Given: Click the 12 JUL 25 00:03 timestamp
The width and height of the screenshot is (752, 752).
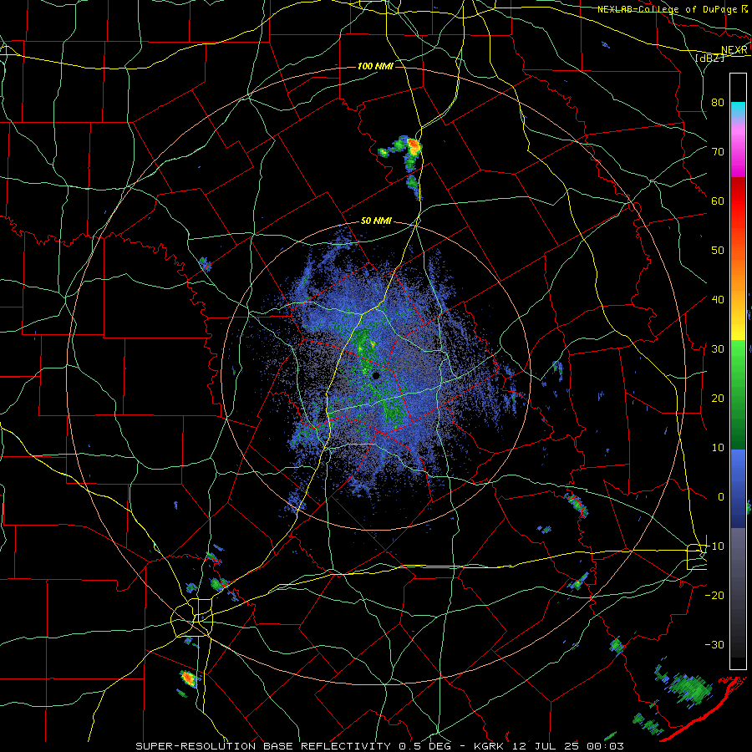Looking at the screenshot, I should [x=567, y=746].
